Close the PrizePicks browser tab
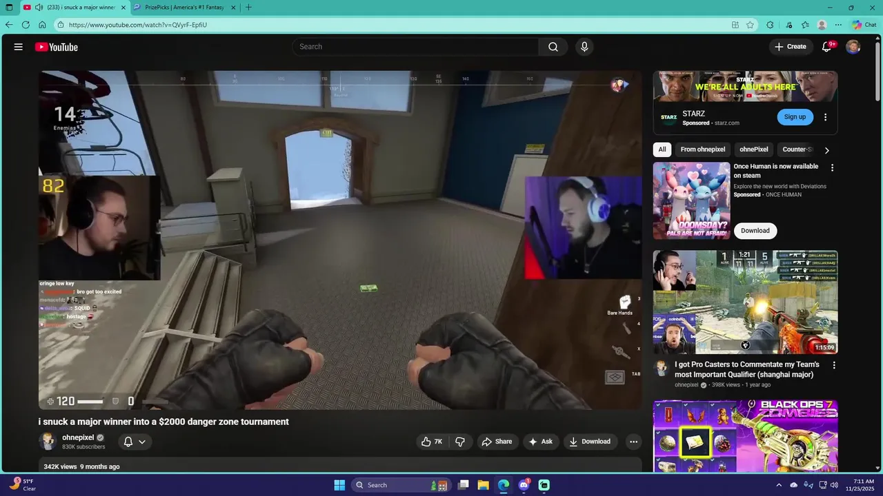 tap(233, 8)
